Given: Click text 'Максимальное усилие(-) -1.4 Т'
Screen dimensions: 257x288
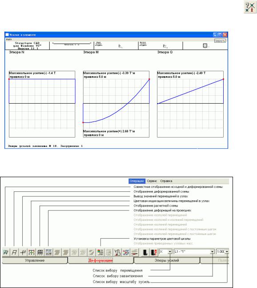Looking at the screenshot, I should [x=32, y=73].
